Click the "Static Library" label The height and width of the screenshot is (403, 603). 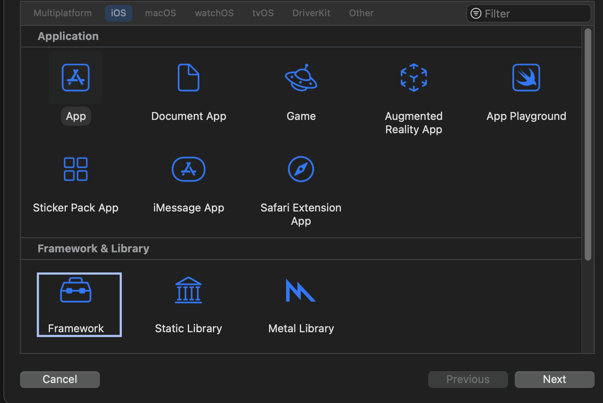[189, 328]
